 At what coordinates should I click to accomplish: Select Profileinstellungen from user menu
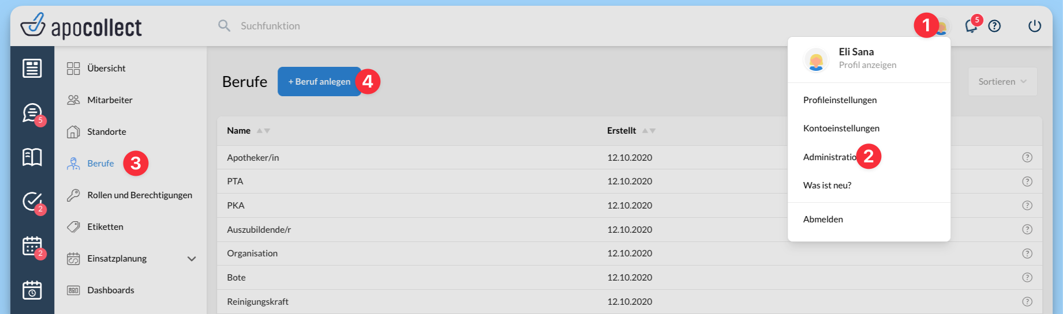pos(840,100)
